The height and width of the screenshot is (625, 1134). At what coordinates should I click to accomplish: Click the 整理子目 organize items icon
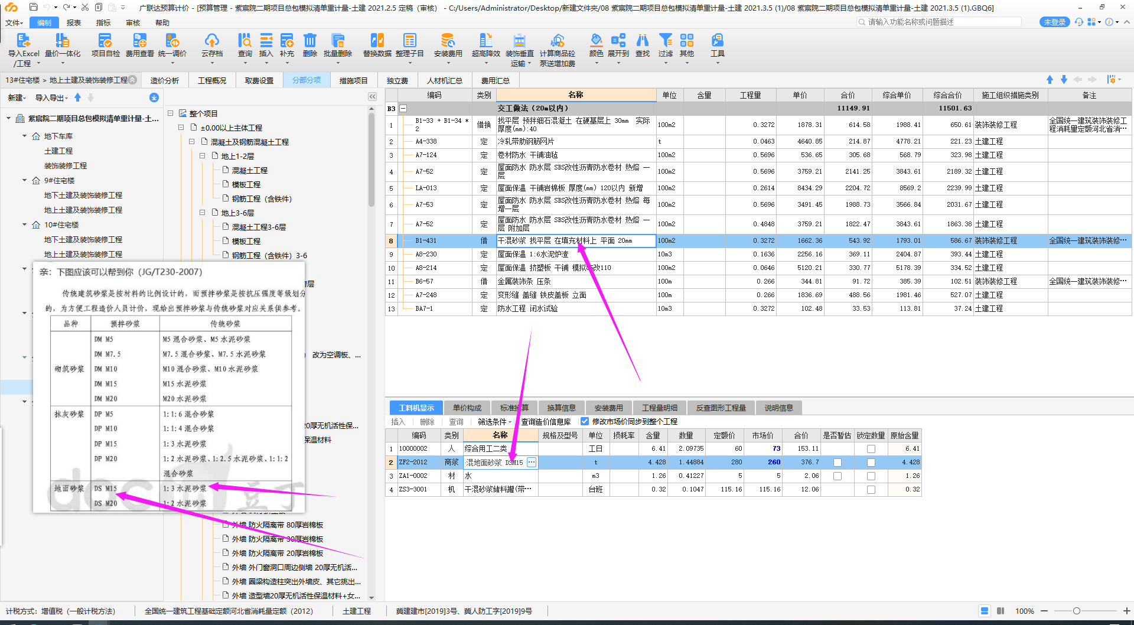[x=409, y=41]
